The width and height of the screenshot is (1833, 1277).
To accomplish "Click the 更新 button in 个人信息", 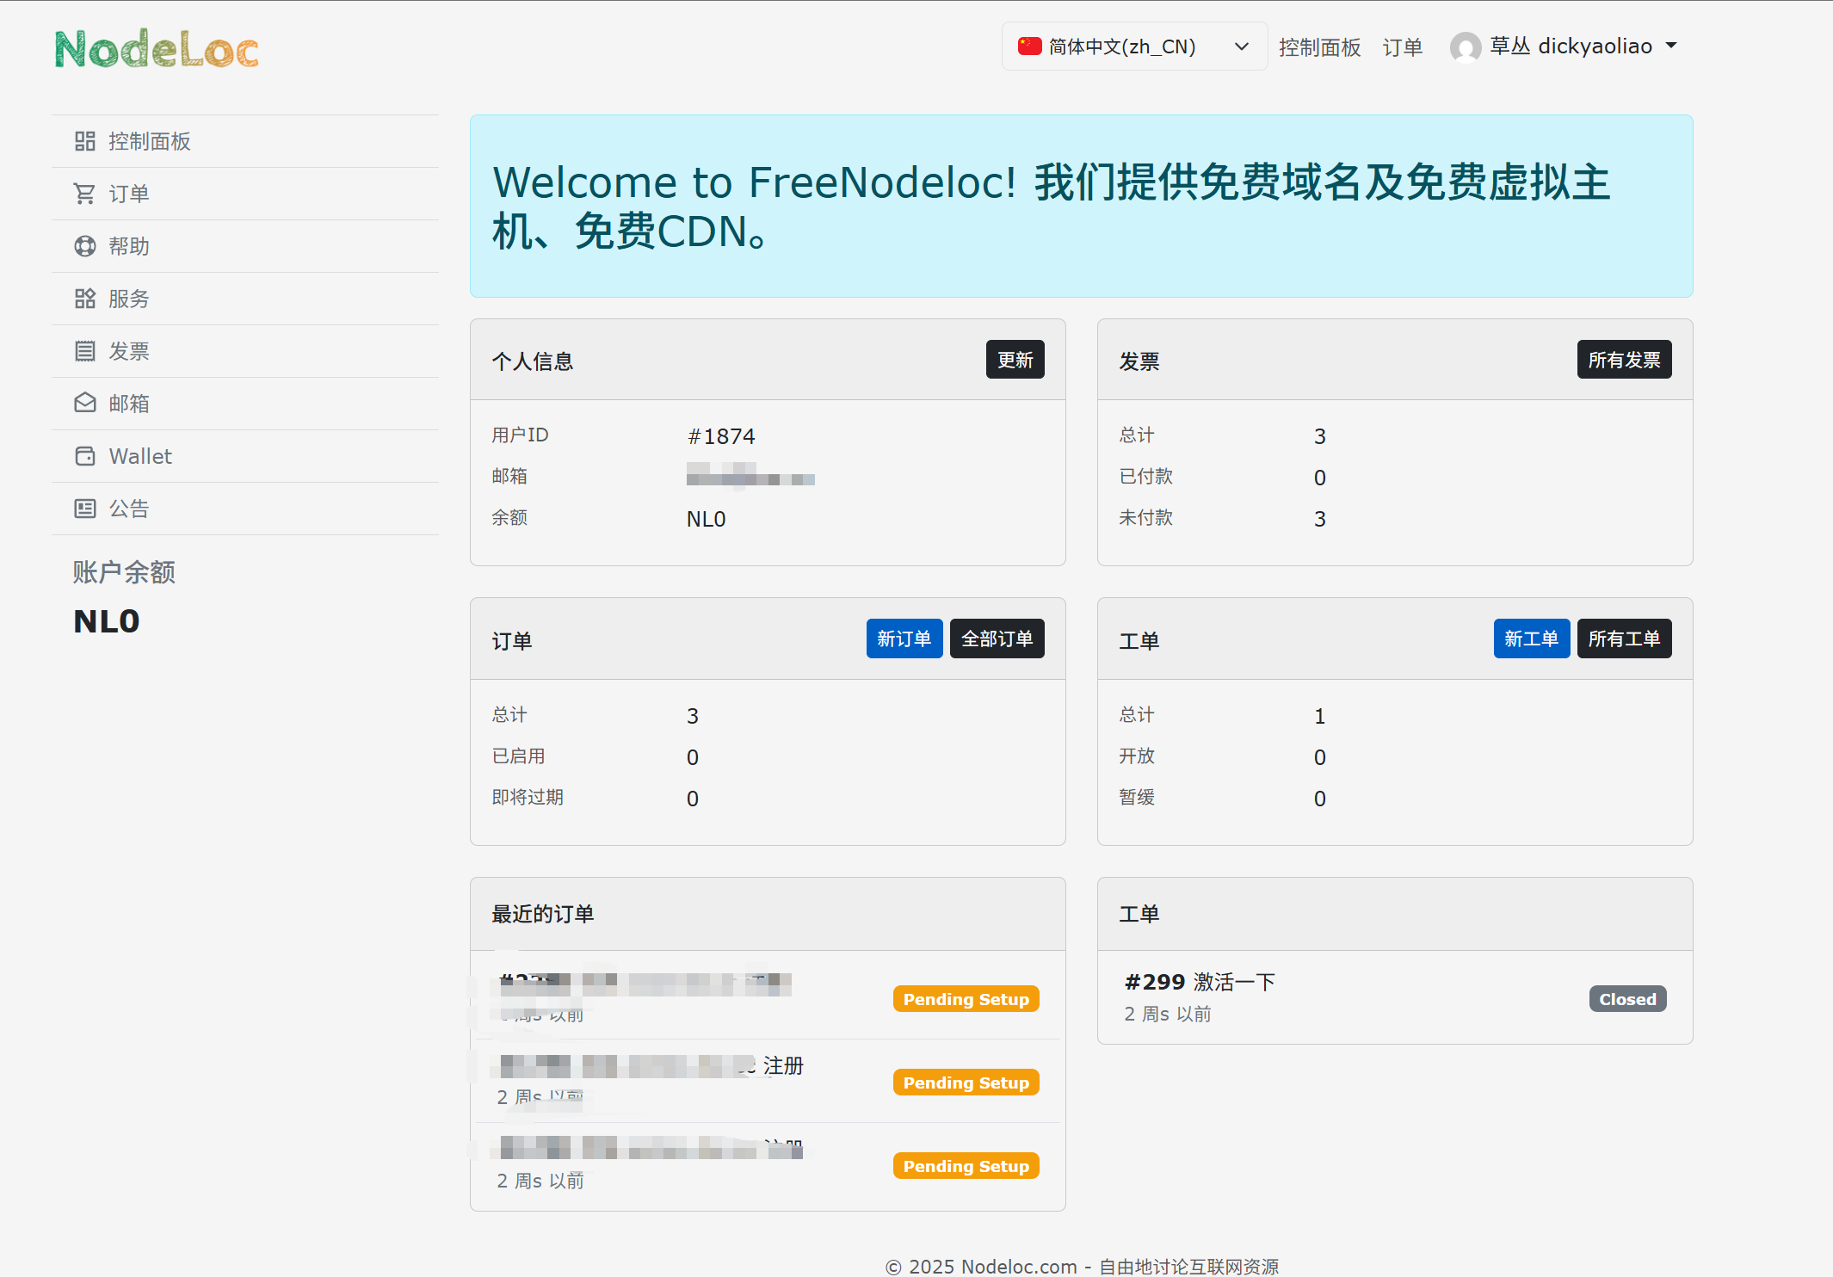I will coord(1015,360).
